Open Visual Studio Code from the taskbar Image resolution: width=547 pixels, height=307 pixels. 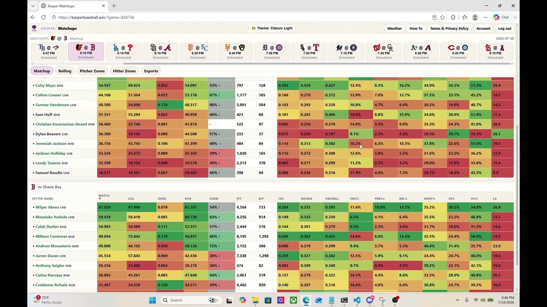point(357,300)
